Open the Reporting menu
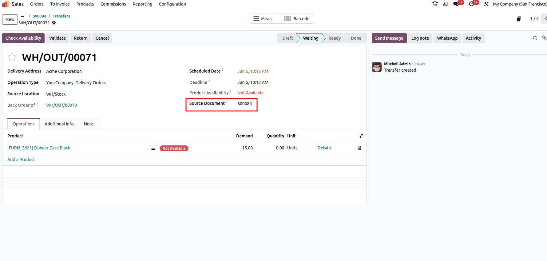The height and width of the screenshot is (261, 547). coord(142,4)
